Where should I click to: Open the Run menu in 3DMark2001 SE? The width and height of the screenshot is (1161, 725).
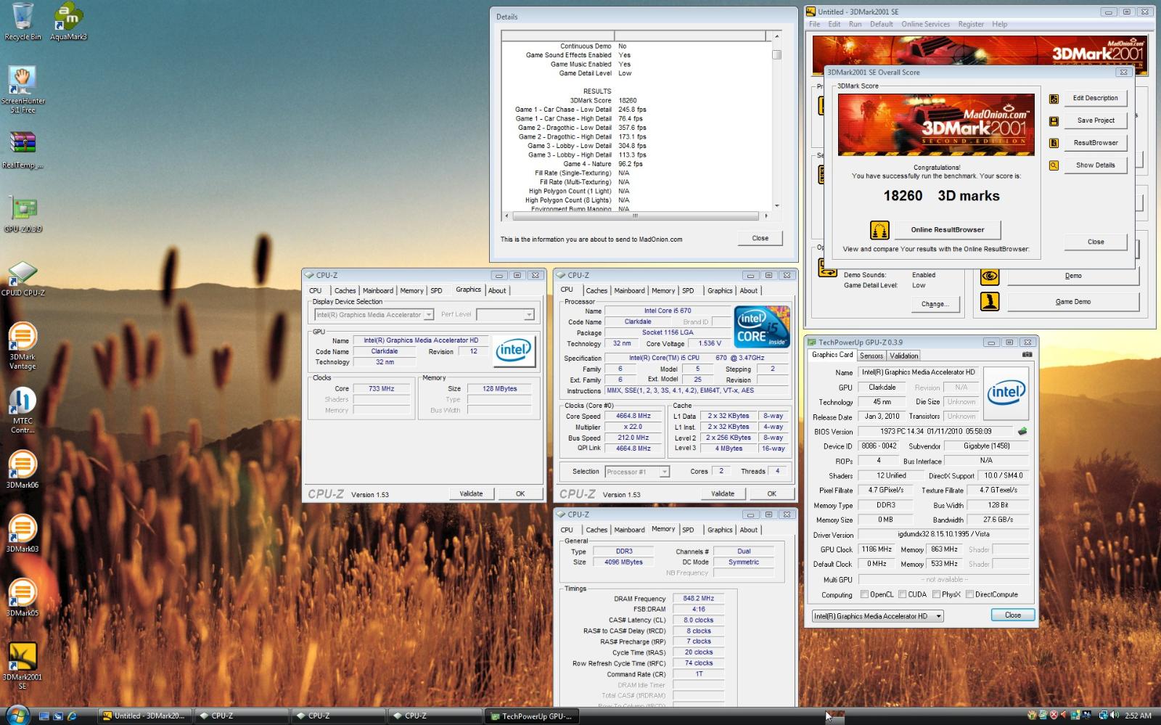click(x=855, y=24)
